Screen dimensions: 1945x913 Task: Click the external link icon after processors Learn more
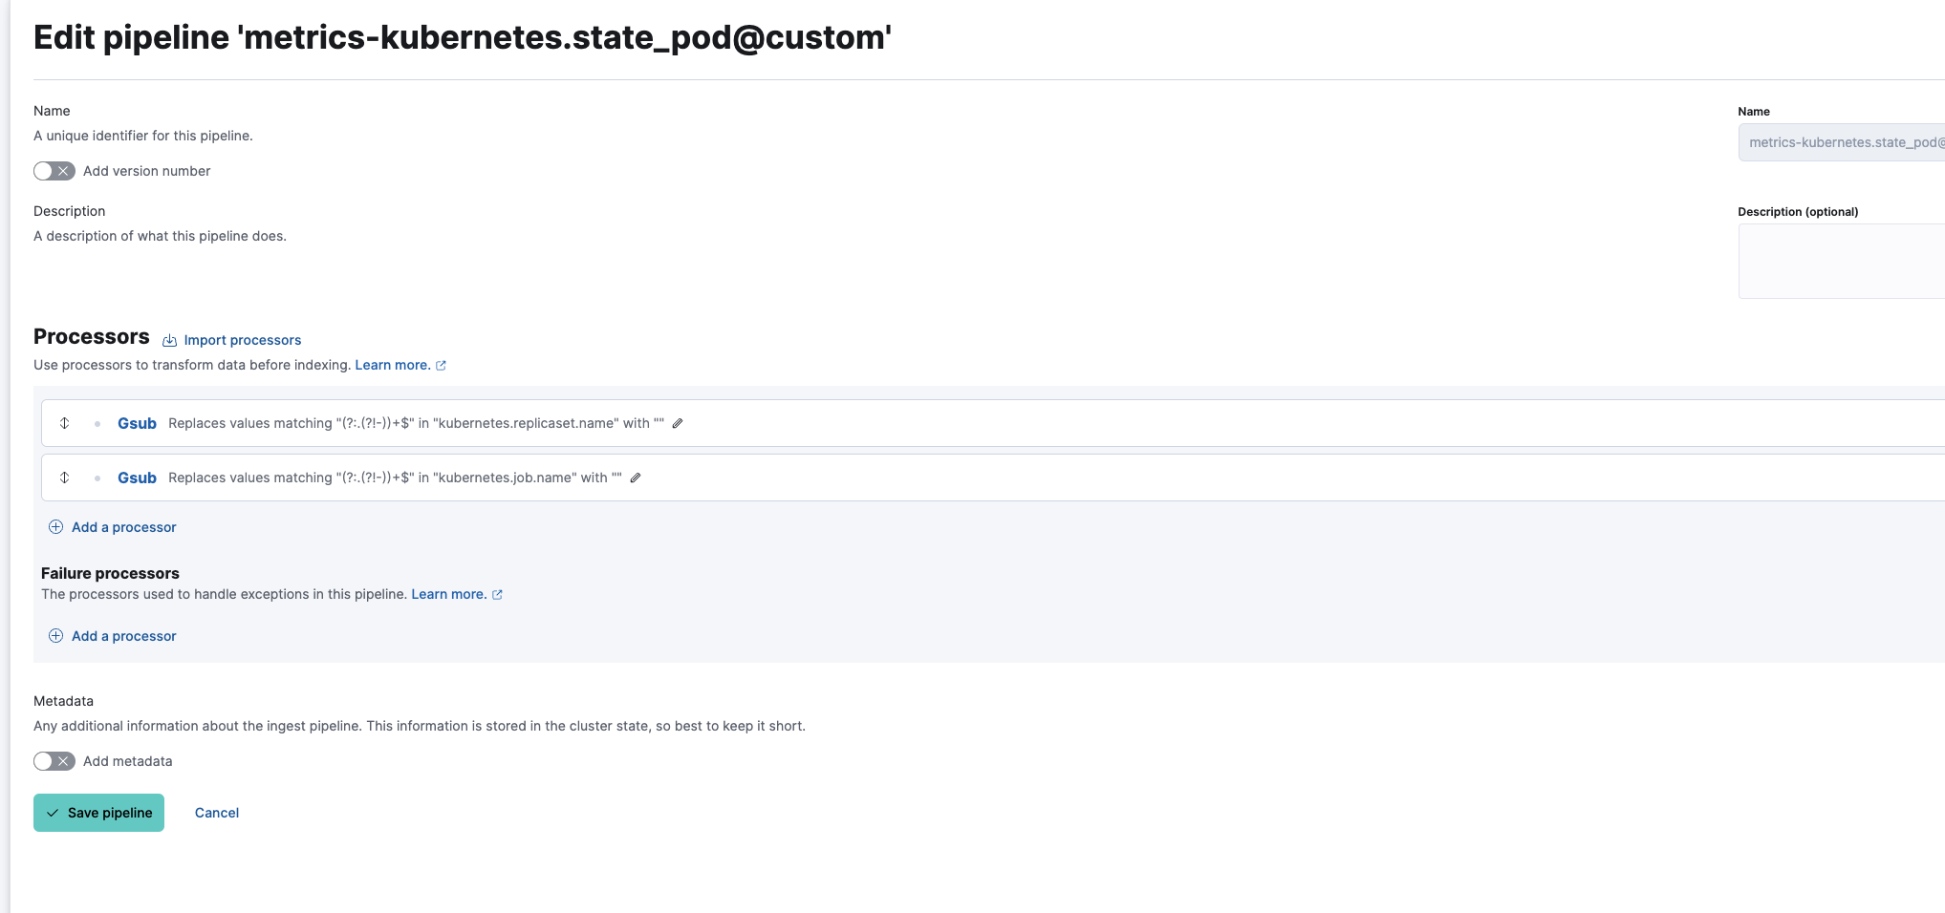[x=441, y=364]
